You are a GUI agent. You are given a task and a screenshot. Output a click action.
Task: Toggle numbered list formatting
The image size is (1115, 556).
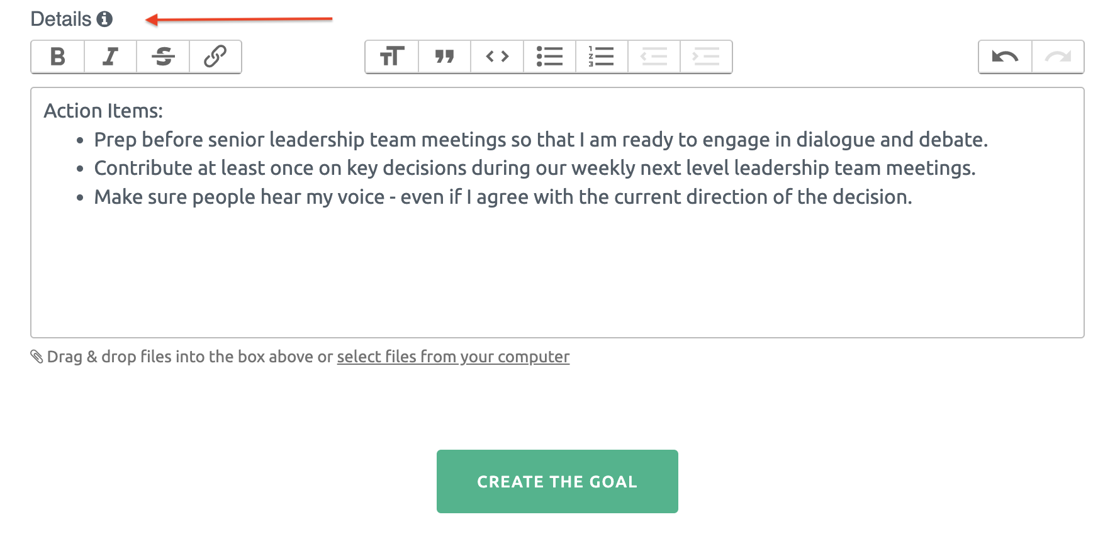click(602, 57)
